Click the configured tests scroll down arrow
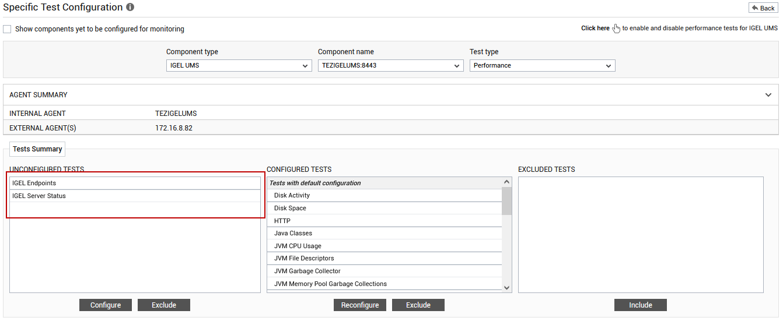 pyautogui.click(x=506, y=287)
